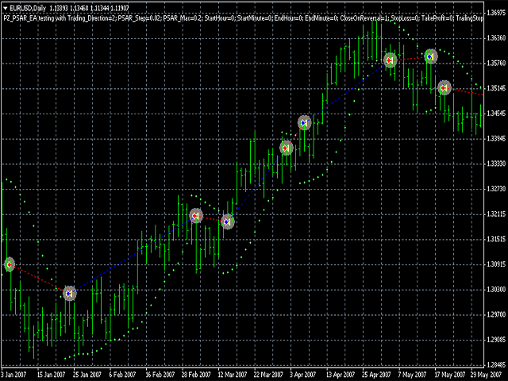Click the 3 Apr 2007 date label
508x381 pixels.
303,375
